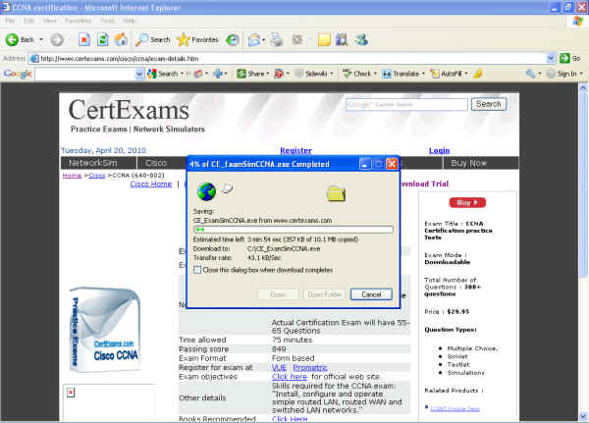
Task: Click the Back arrow in IE toolbar
Action: click(x=20, y=39)
